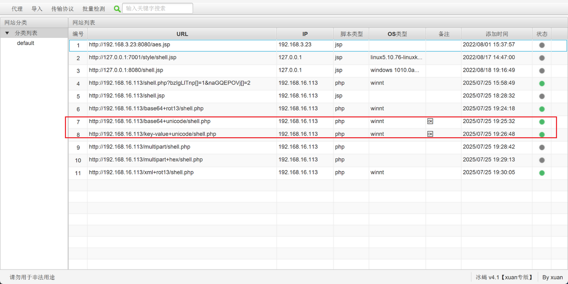Image resolution: width=568 pixels, height=284 pixels.
Task: Sort by the 编号 column header
Action: click(78, 34)
